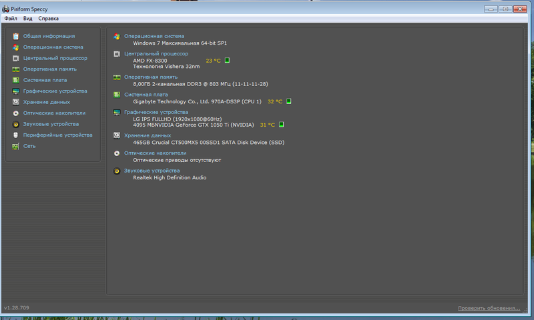Click the hard drive icon in sidebar
Screen dimensions: 534x320
click(15, 102)
